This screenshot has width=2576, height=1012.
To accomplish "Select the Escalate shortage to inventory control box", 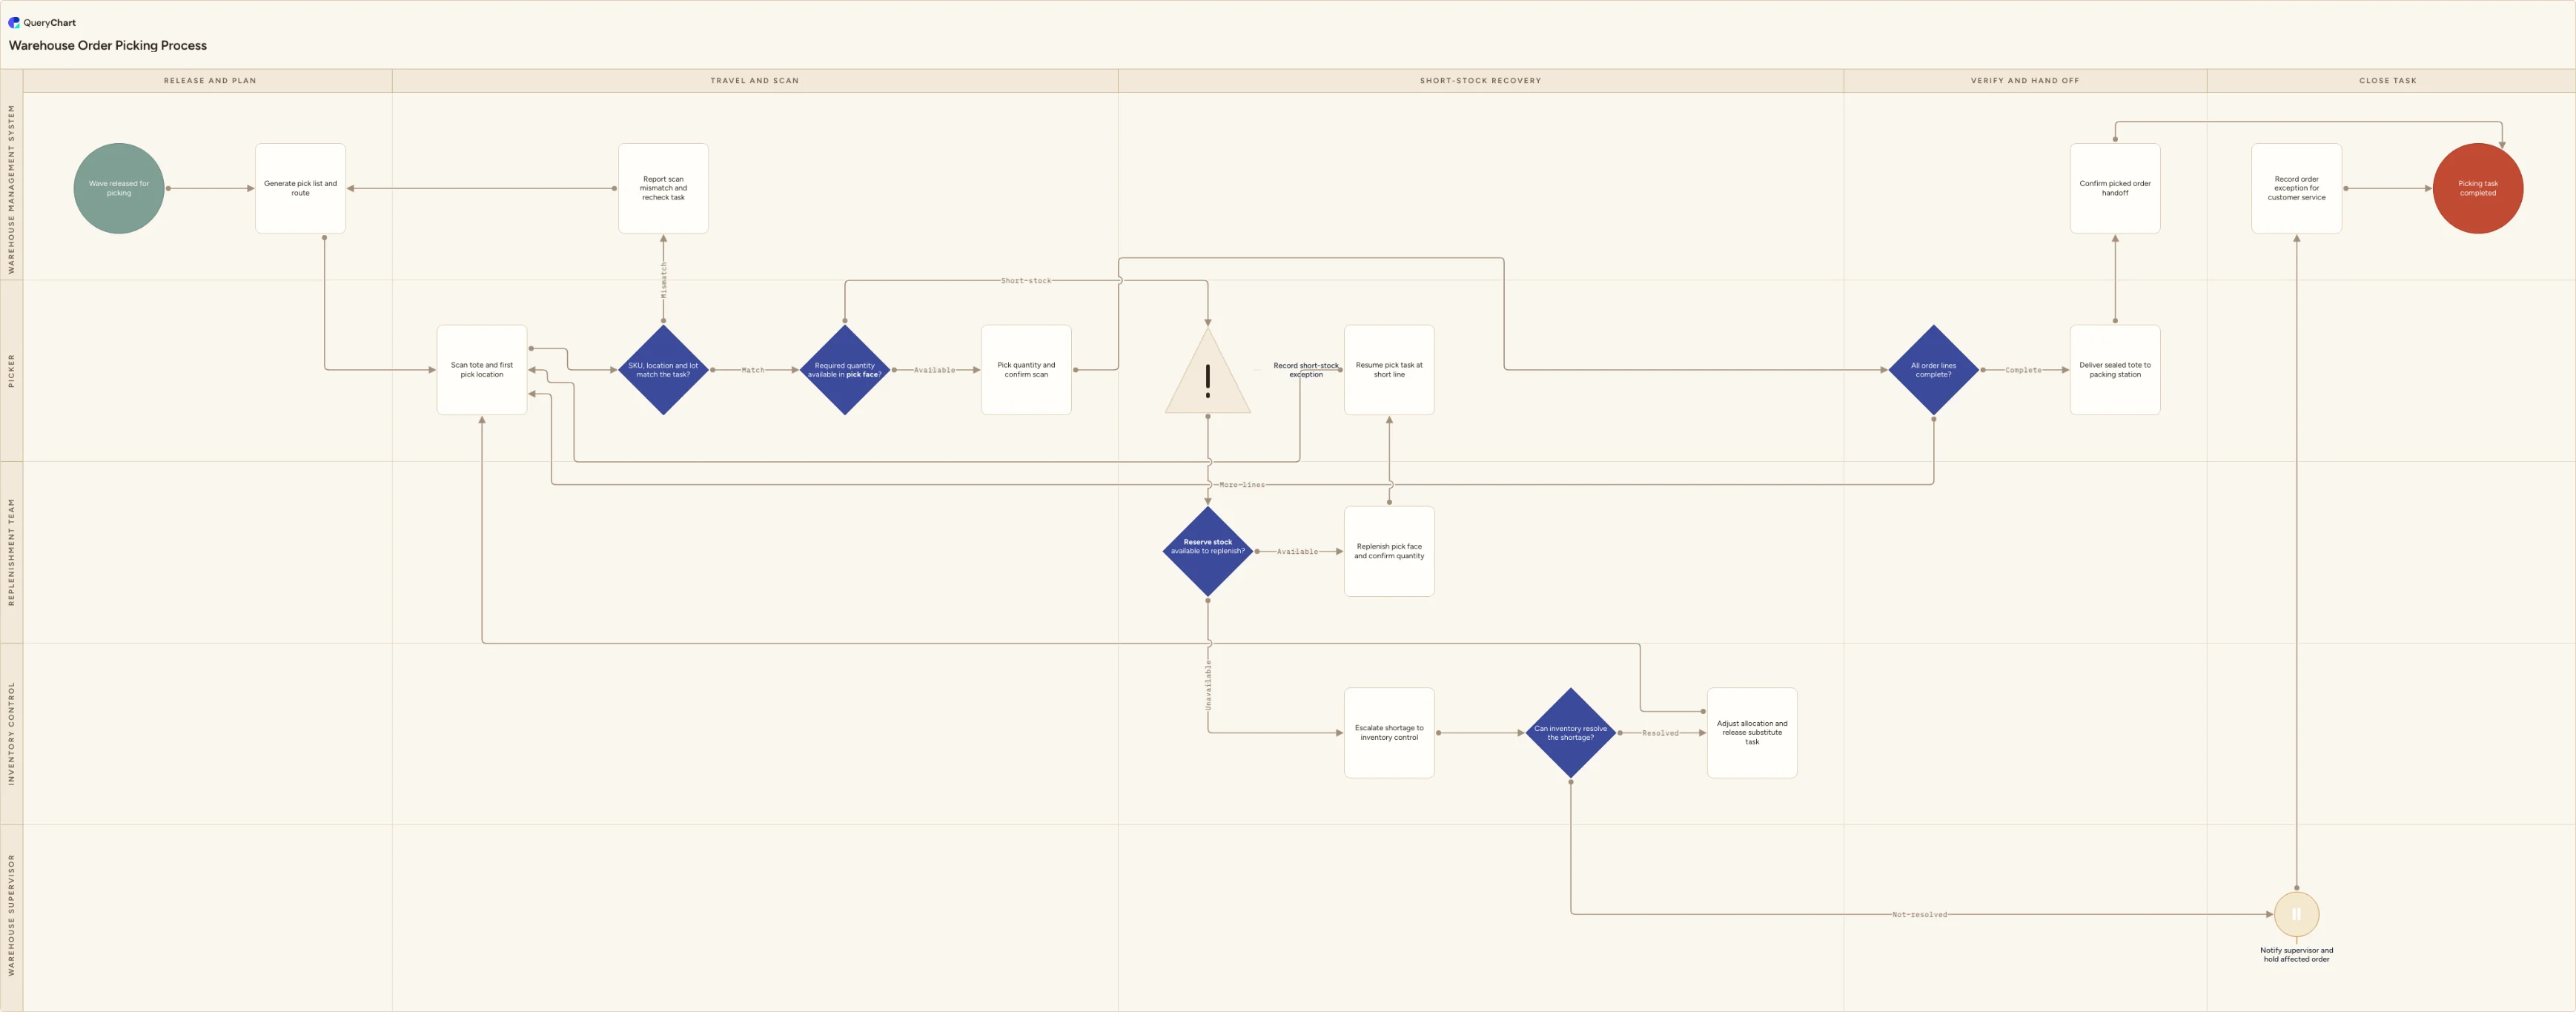I will click(1389, 733).
